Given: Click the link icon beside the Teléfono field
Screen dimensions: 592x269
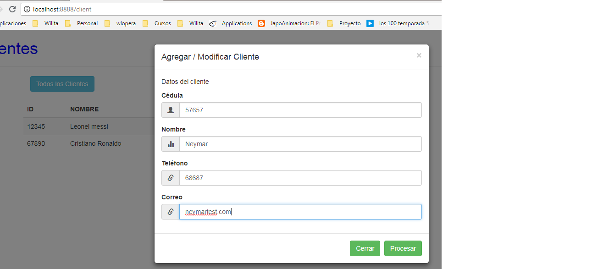Looking at the screenshot, I should click(x=170, y=178).
